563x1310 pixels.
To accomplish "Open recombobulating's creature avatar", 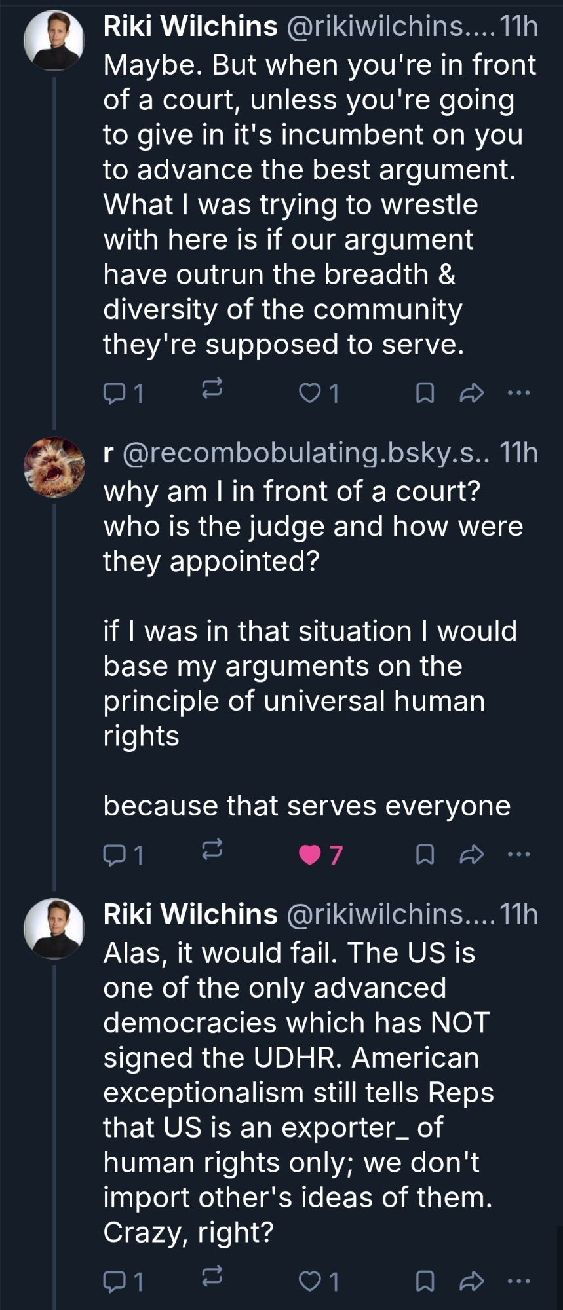I will click(54, 467).
